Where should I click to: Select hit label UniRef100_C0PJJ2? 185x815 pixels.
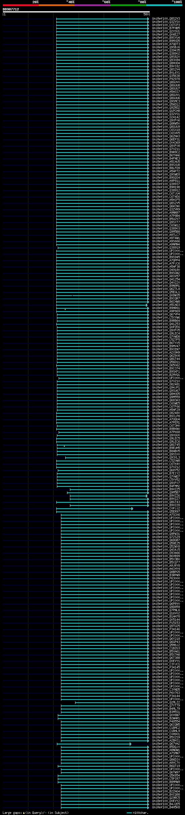(x=166, y=509)
